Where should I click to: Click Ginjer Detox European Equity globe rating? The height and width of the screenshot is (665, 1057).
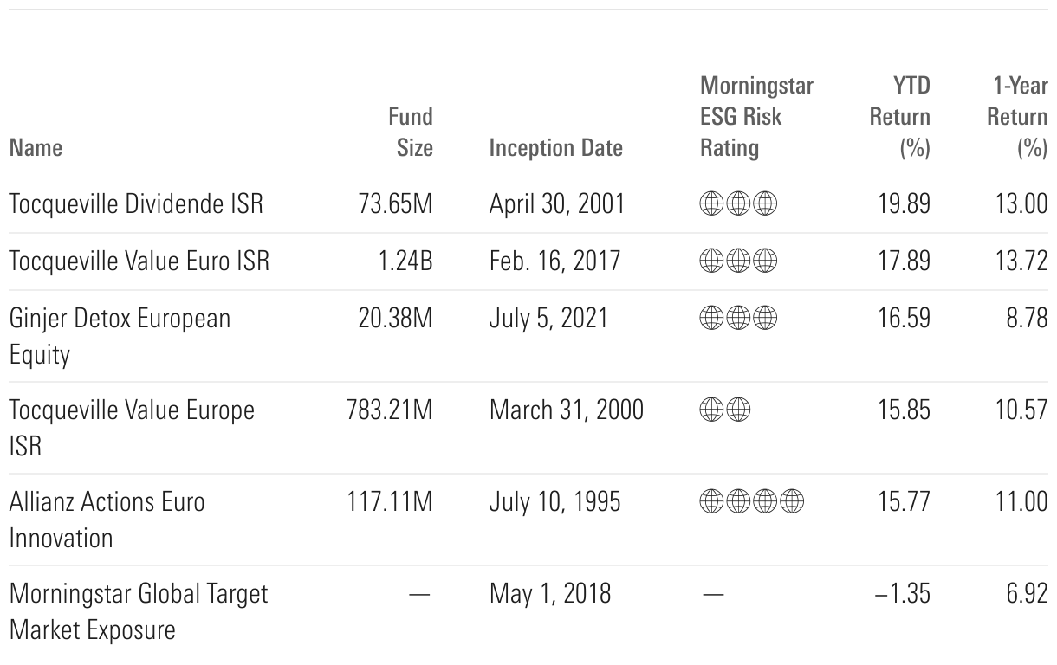[x=737, y=319]
